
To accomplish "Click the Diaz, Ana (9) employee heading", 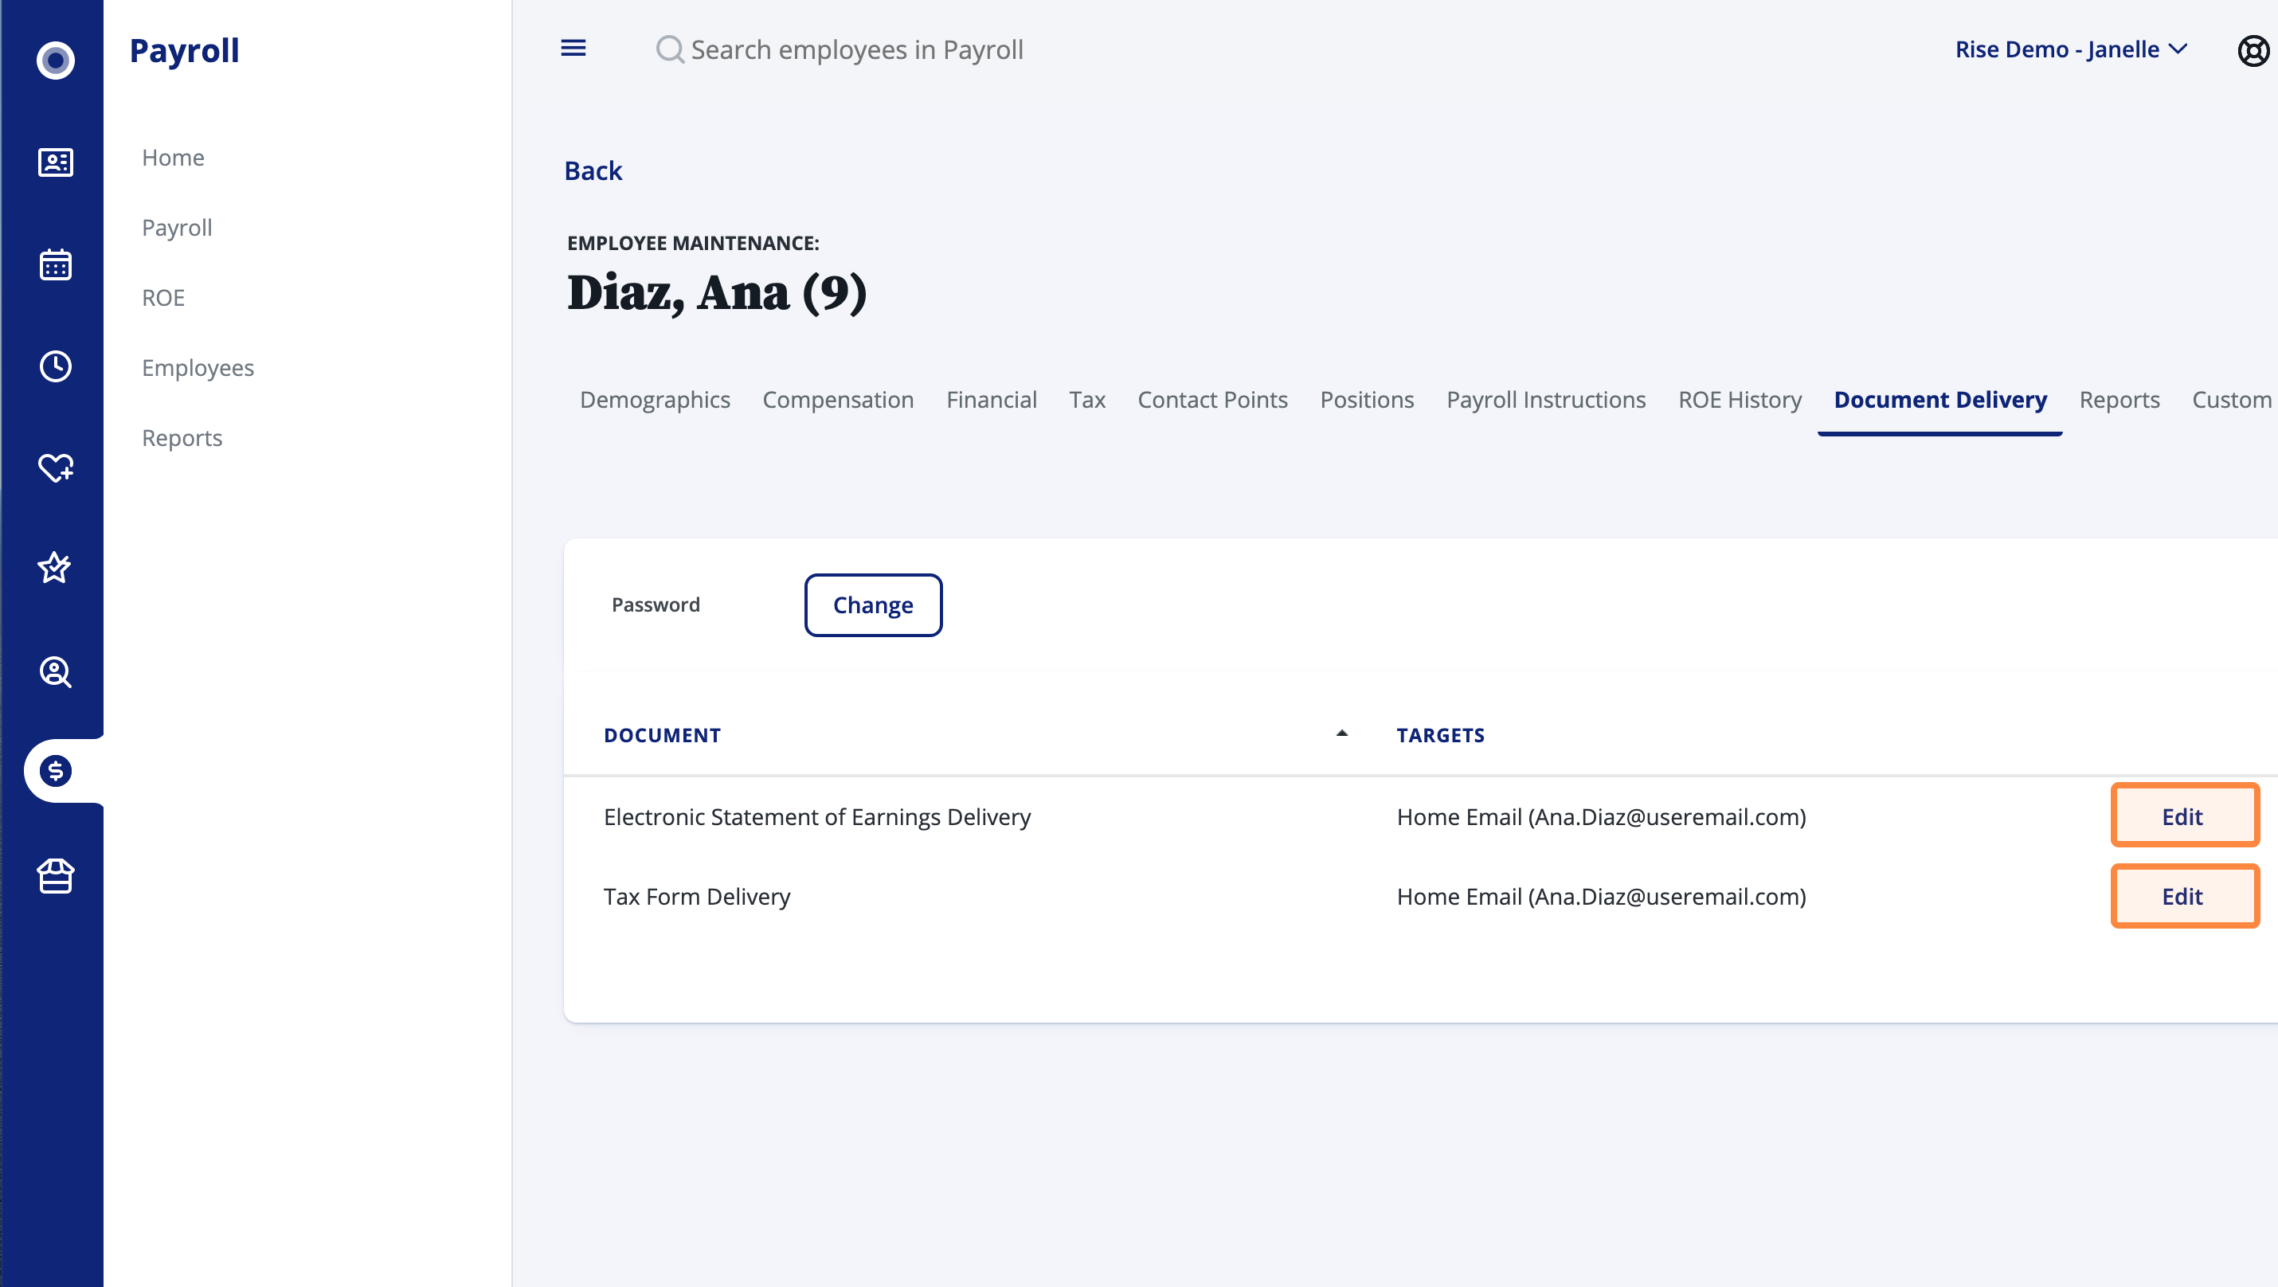I will (716, 292).
